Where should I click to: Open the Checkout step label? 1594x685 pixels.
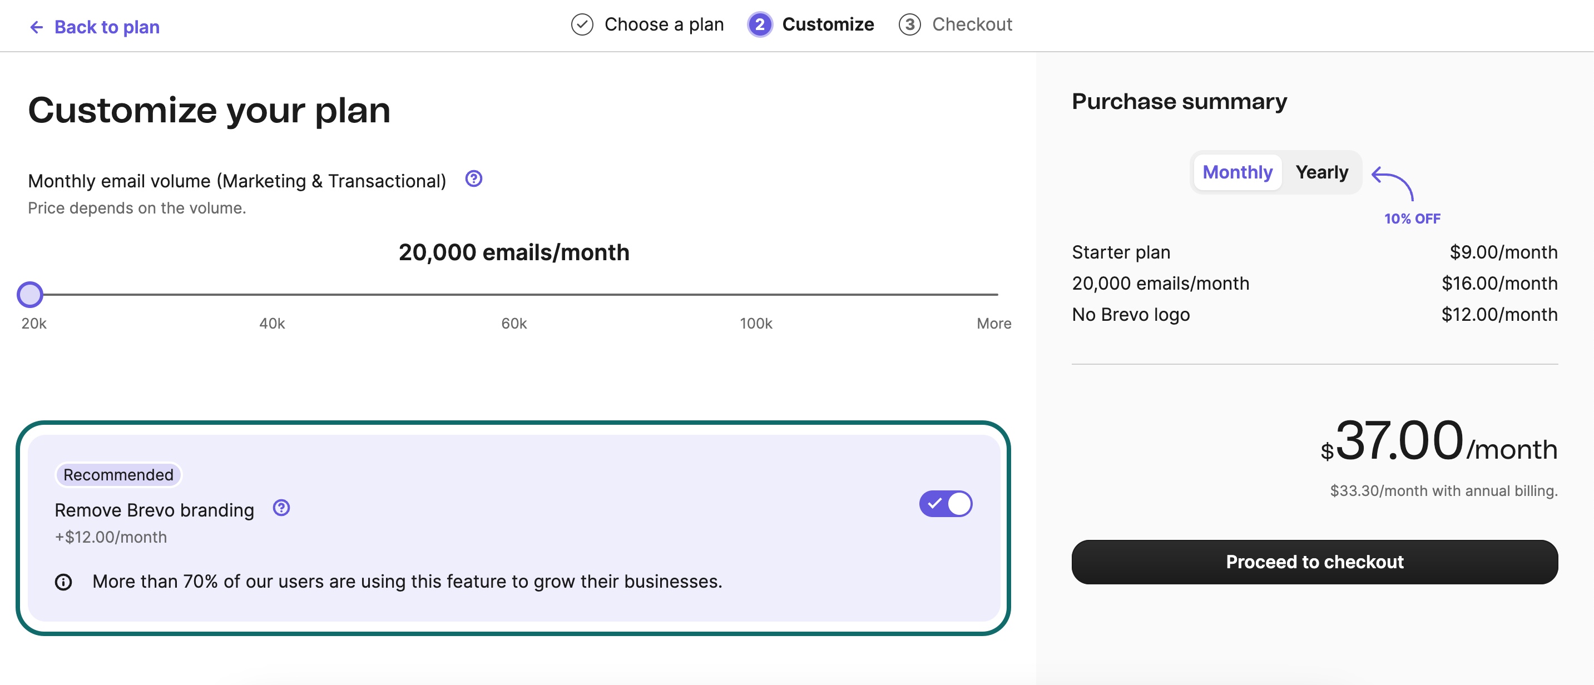[972, 25]
